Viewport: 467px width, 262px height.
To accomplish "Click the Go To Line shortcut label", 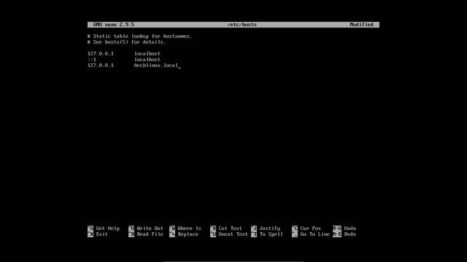I will point(314,234).
